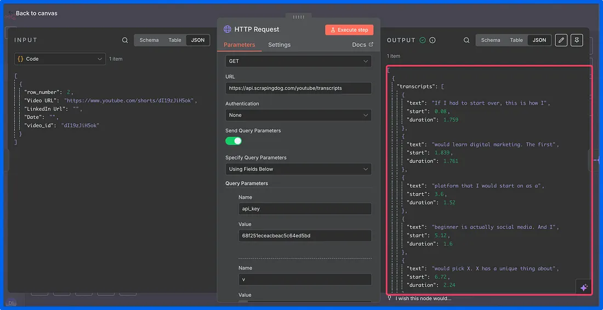Image resolution: width=603 pixels, height=310 pixels.
Task: Click the output panel search icon
Action: [x=467, y=40]
